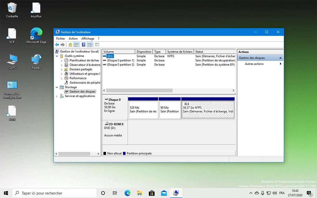Click the Back navigation arrow in toolbar
This screenshot has height=198, width=317.
(57, 44)
